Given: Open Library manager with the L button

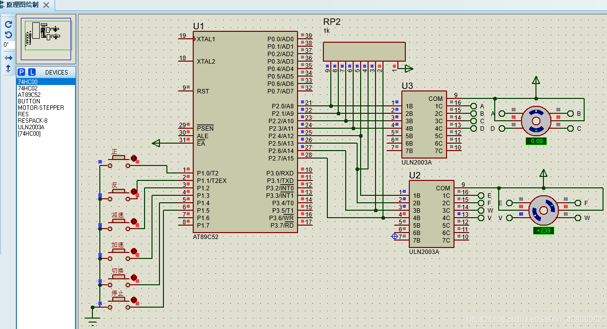Looking at the screenshot, I should pos(32,72).
